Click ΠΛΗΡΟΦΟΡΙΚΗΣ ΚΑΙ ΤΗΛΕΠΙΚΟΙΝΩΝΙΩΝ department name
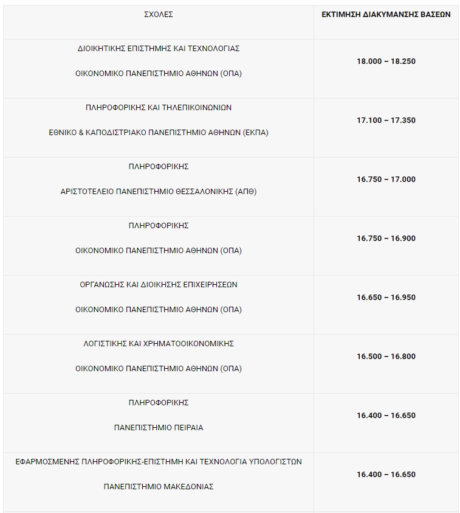Viewport: 460px width, 513px height. pos(159,108)
